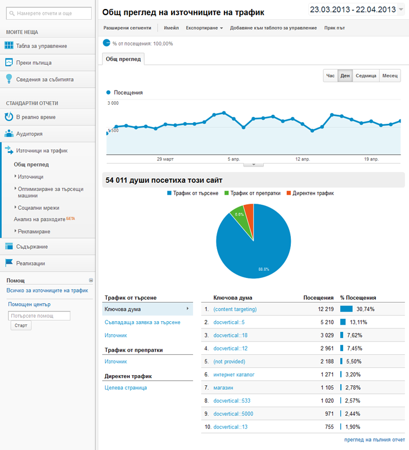Choose Съвпадаща заявка за търсене option
The height and width of the screenshot is (450, 409).
click(142, 322)
